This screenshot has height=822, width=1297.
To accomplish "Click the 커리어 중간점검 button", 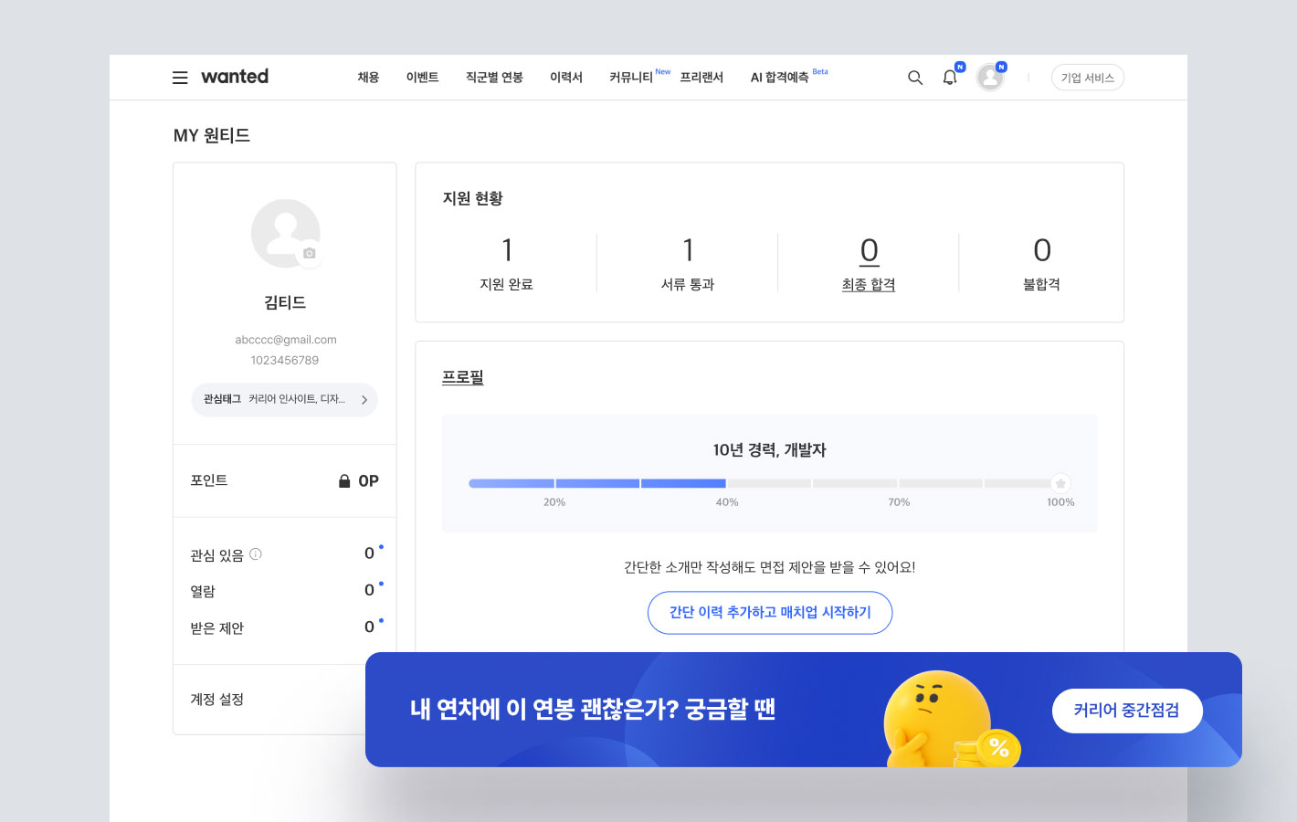I will pyautogui.click(x=1127, y=711).
